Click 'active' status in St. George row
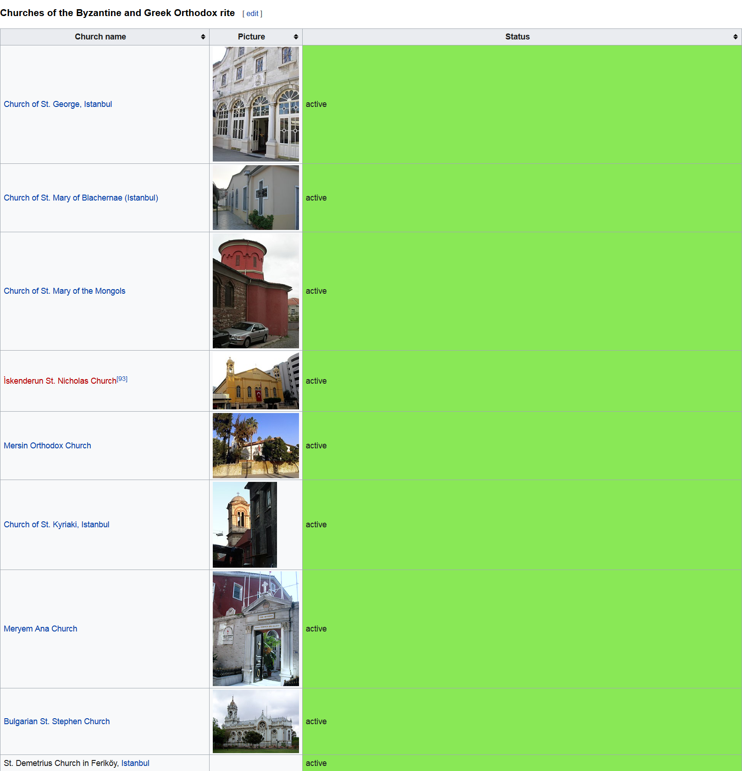Viewport: 742px width, 771px height. pyautogui.click(x=316, y=104)
